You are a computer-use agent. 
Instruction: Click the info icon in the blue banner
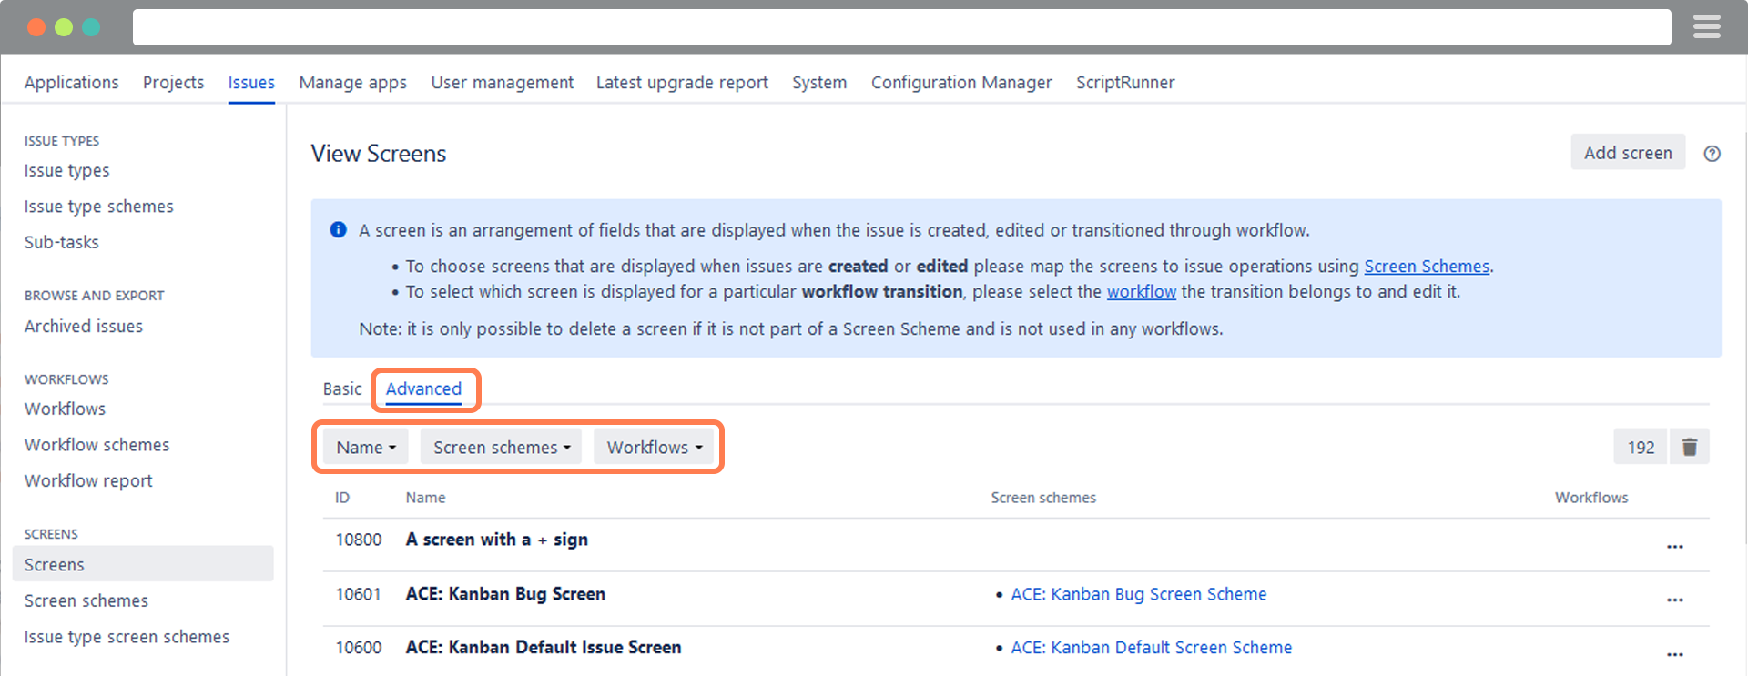coord(338,230)
